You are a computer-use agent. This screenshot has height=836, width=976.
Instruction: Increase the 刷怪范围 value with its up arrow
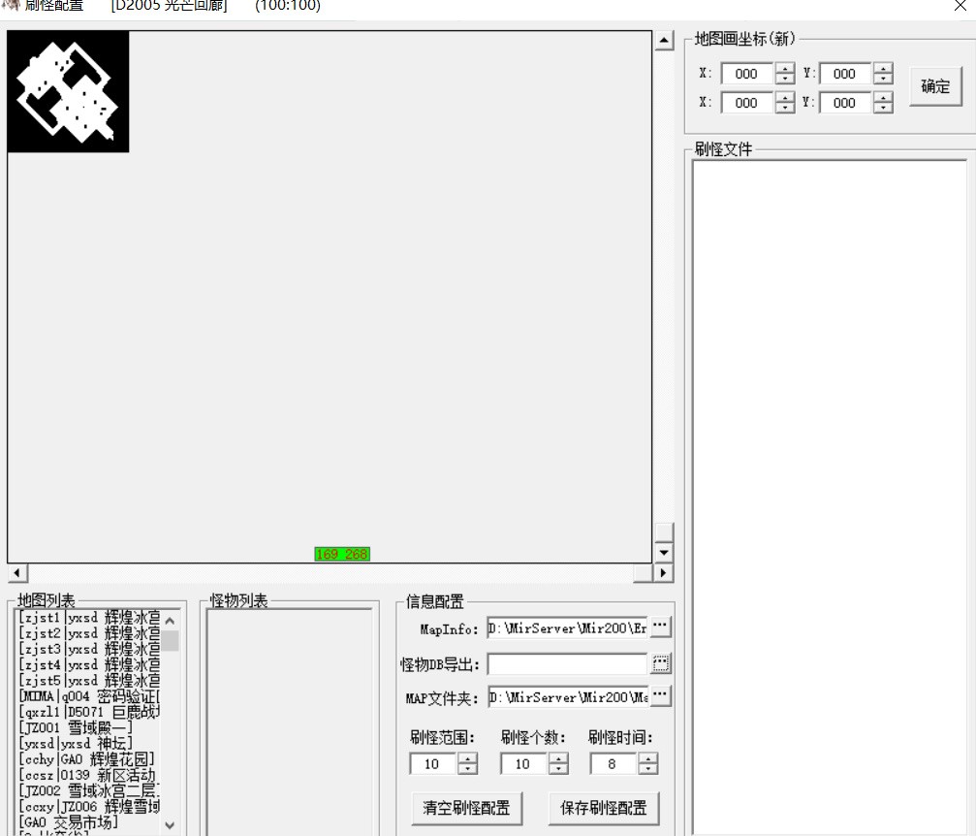[x=467, y=758]
